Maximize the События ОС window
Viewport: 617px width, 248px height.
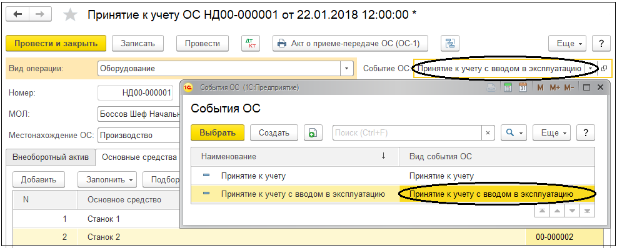pyautogui.click(x=587, y=87)
